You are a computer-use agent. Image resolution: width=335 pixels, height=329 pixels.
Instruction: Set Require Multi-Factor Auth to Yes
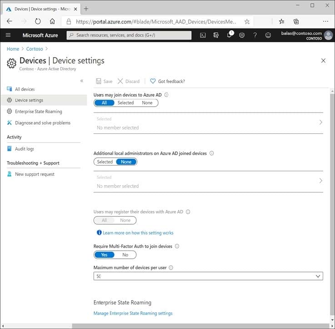pos(104,255)
